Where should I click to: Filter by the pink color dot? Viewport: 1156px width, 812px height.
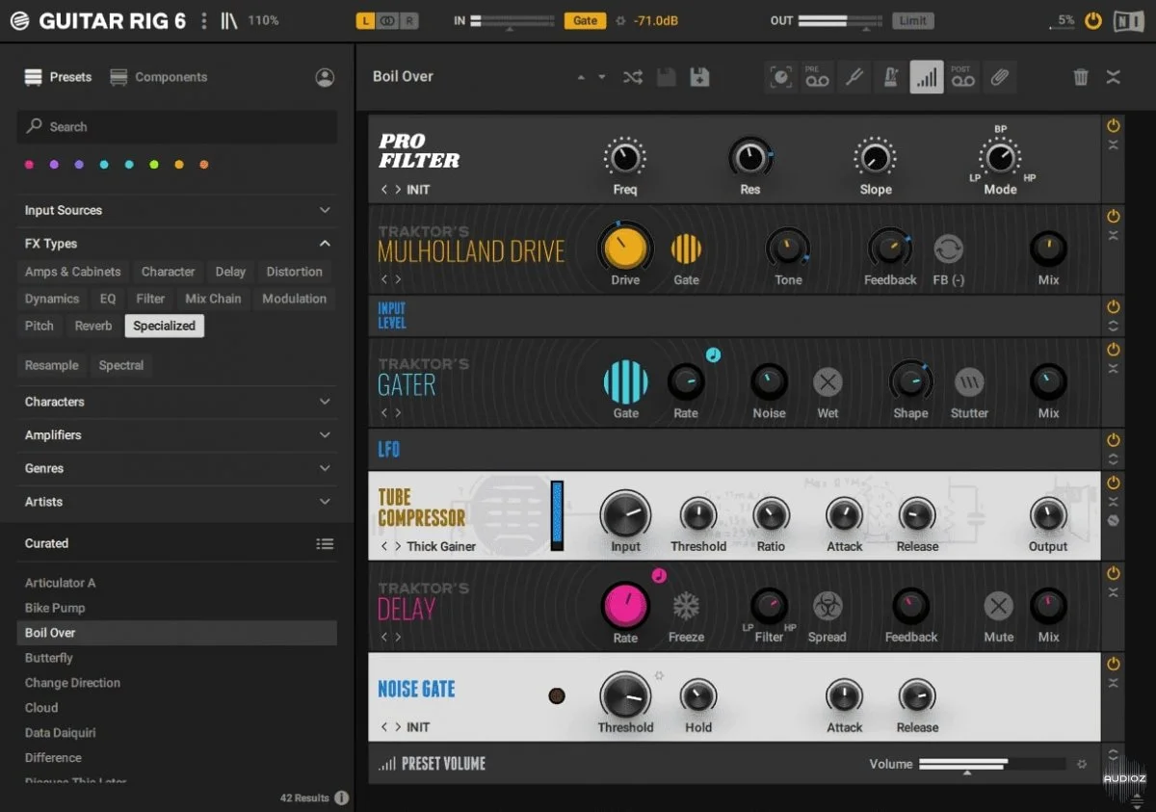[x=29, y=165]
